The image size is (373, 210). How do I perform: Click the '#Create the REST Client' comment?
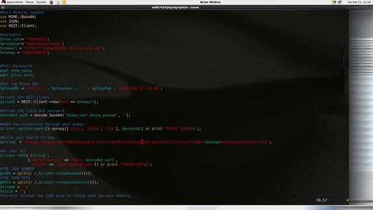24,97
